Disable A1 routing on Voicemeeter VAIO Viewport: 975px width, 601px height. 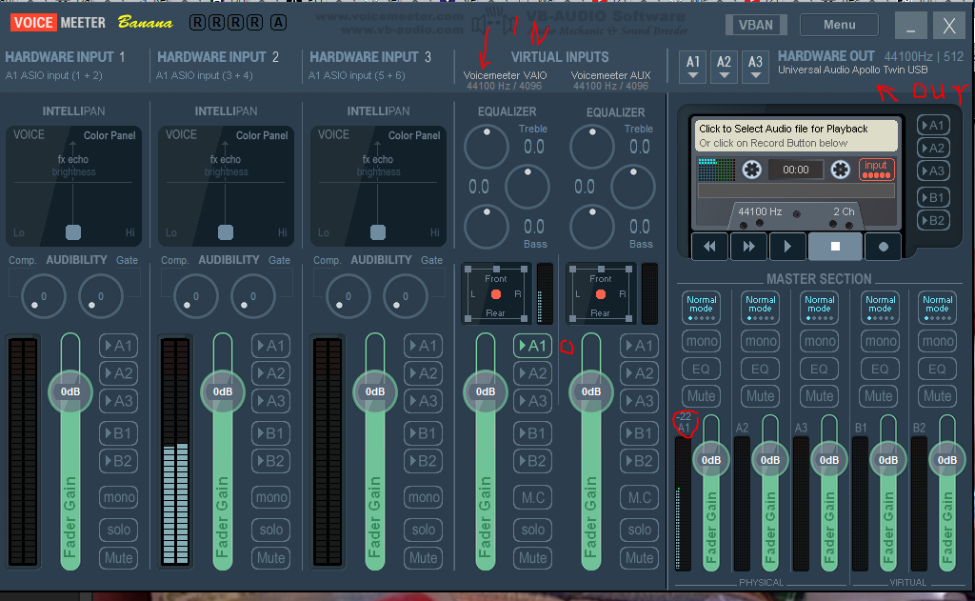pyautogui.click(x=533, y=346)
